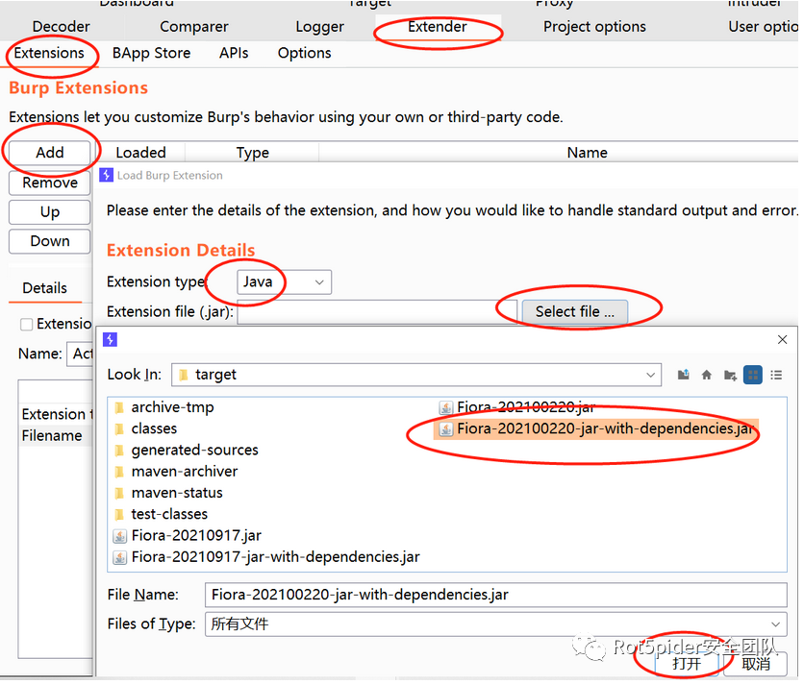This screenshot has width=804, height=684.
Task: Switch to the Comparer tab
Action: coord(194,27)
